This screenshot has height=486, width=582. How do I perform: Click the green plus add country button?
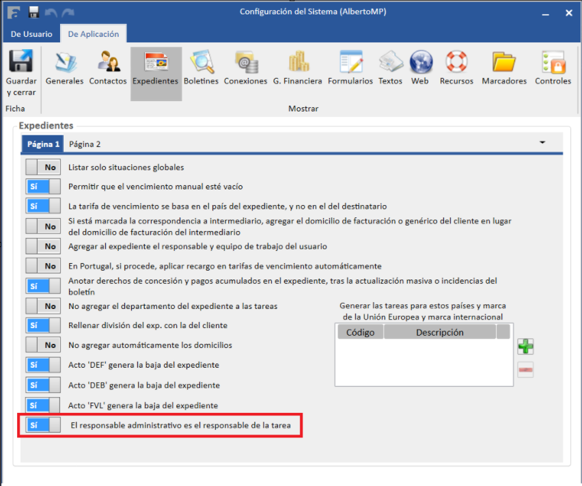(525, 347)
